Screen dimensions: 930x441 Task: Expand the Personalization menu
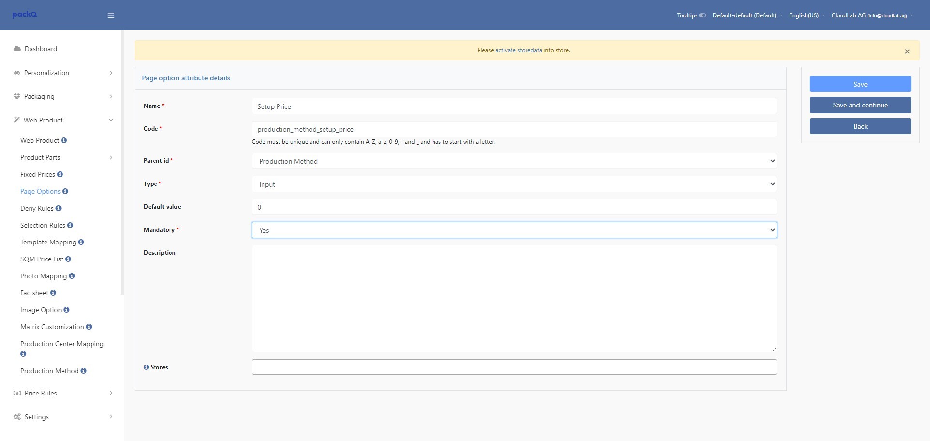[x=111, y=73]
